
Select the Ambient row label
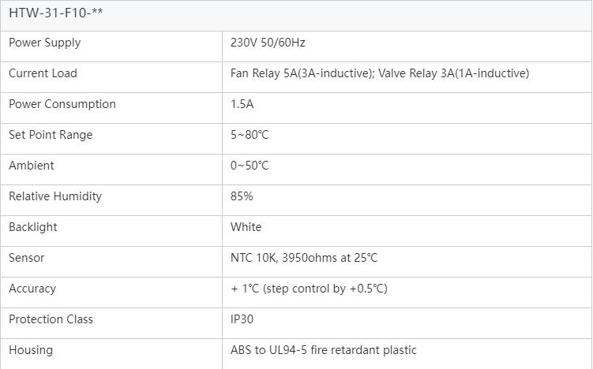tap(32, 166)
